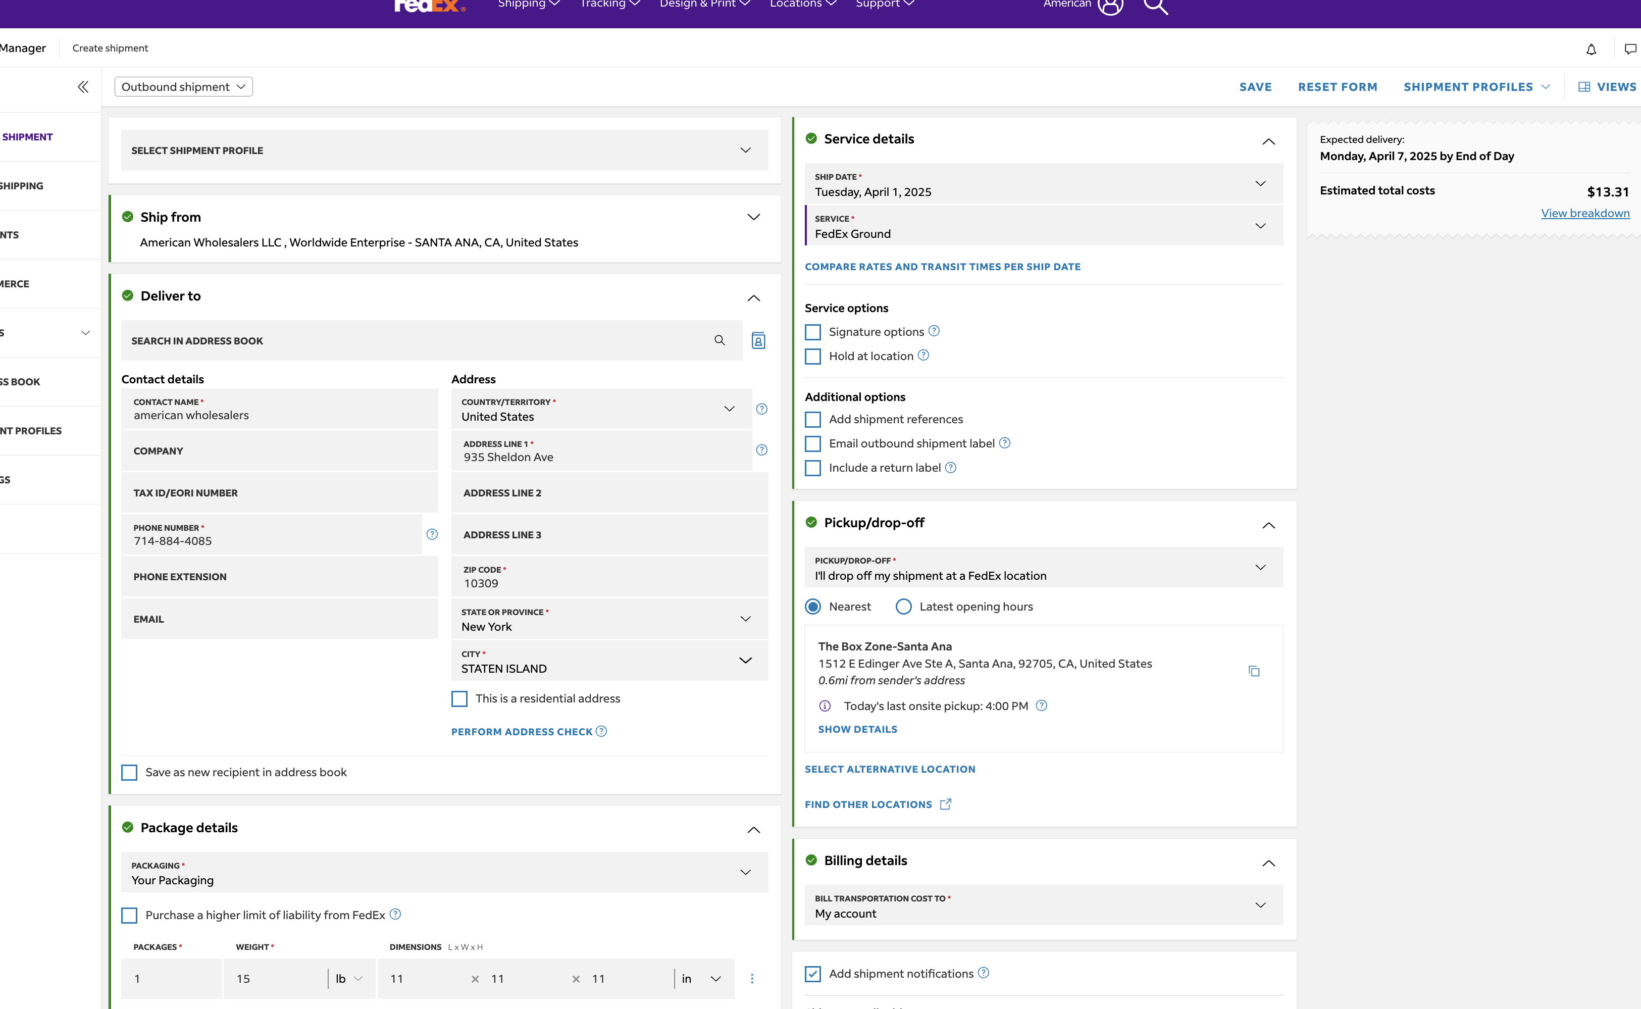The height and width of the screenshot is (1009, 1641).
Task: Tick Purchase a higher limit of liability
Action: click(x=129, y=916)
